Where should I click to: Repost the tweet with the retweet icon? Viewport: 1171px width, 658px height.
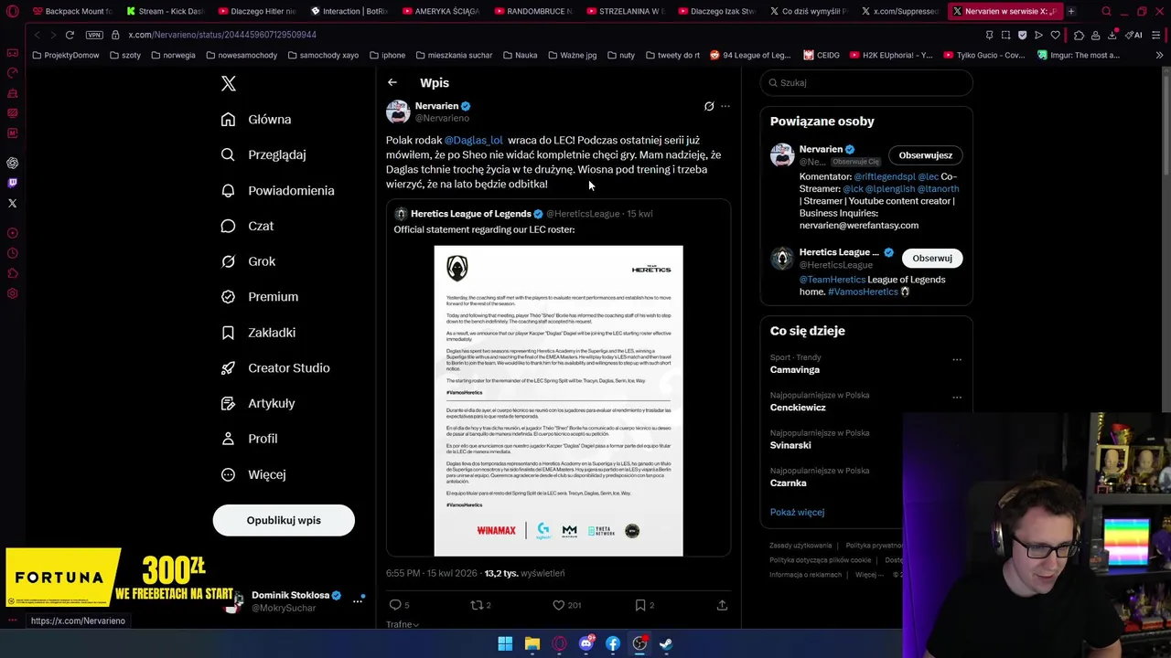point(477,605)
